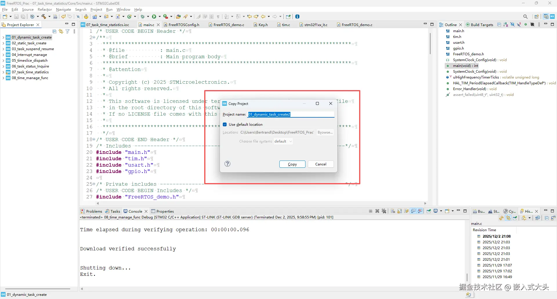The width and height of the screenshot is (557, 299).
Task: Sort the Outline alphabetically
Action: click(x=506, y=25)
